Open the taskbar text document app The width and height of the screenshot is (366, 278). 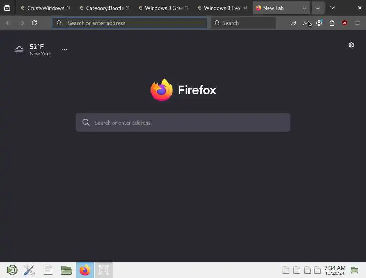[x=48, y=270]
